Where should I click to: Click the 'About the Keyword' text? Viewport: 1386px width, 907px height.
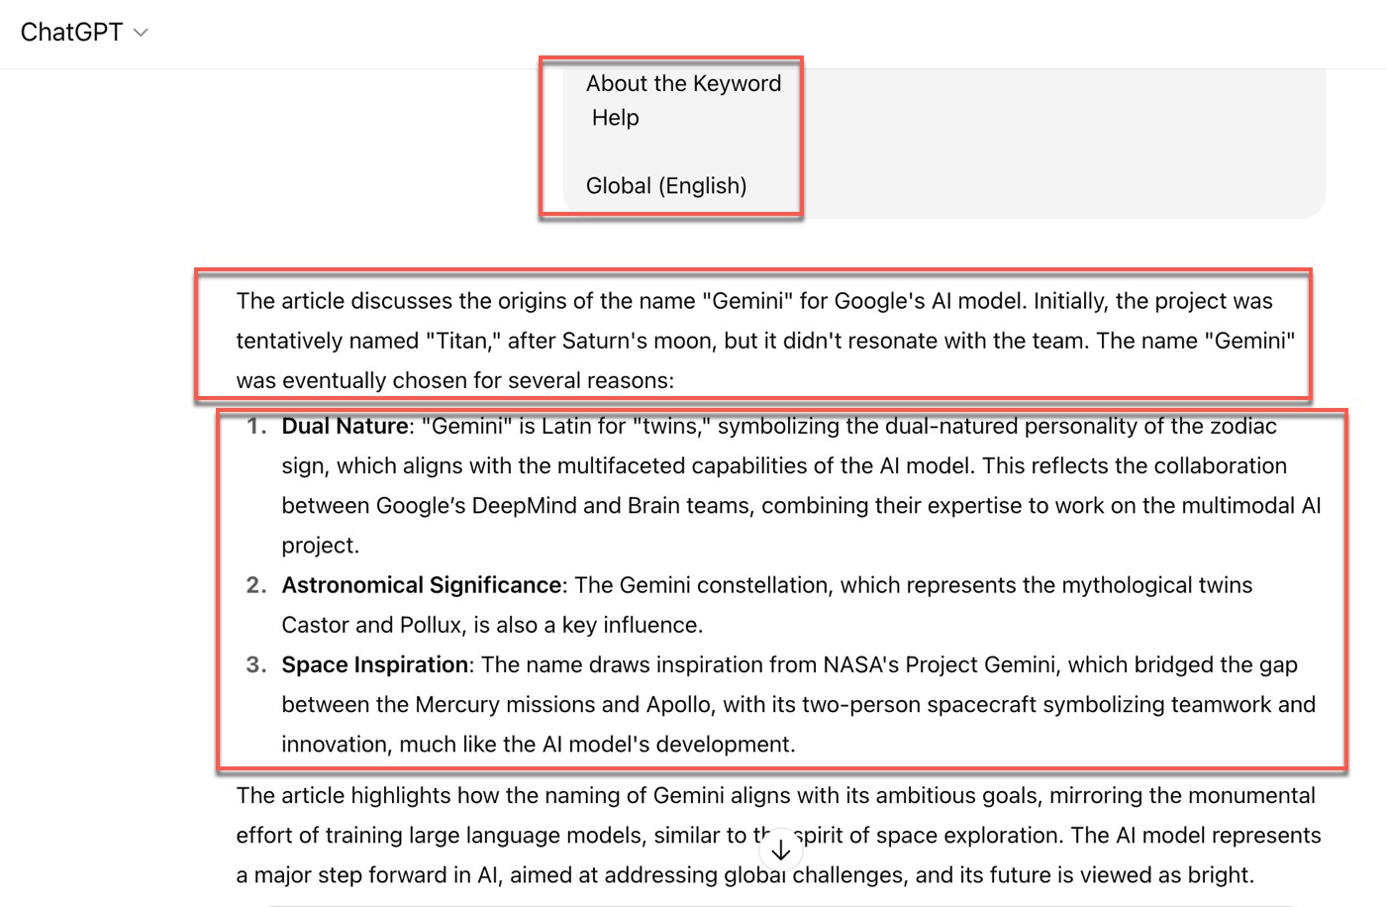click(683, 84)
